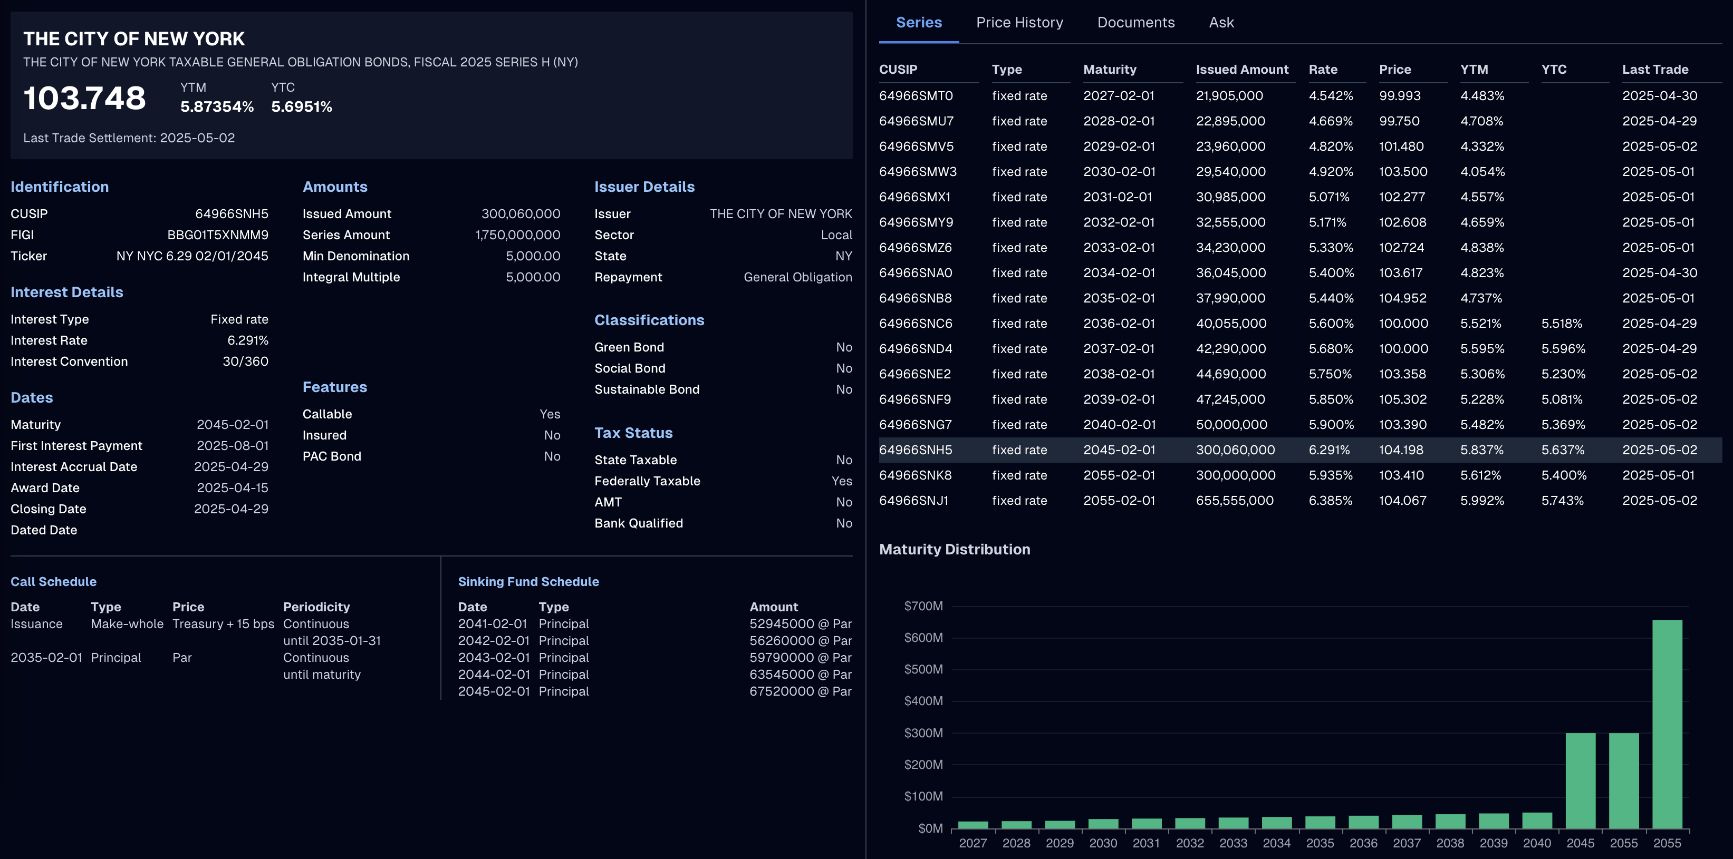Click sinking fund amount 67520000 @ Par
The height and width of the screenshot is (859, 1733).
[801, 691]
